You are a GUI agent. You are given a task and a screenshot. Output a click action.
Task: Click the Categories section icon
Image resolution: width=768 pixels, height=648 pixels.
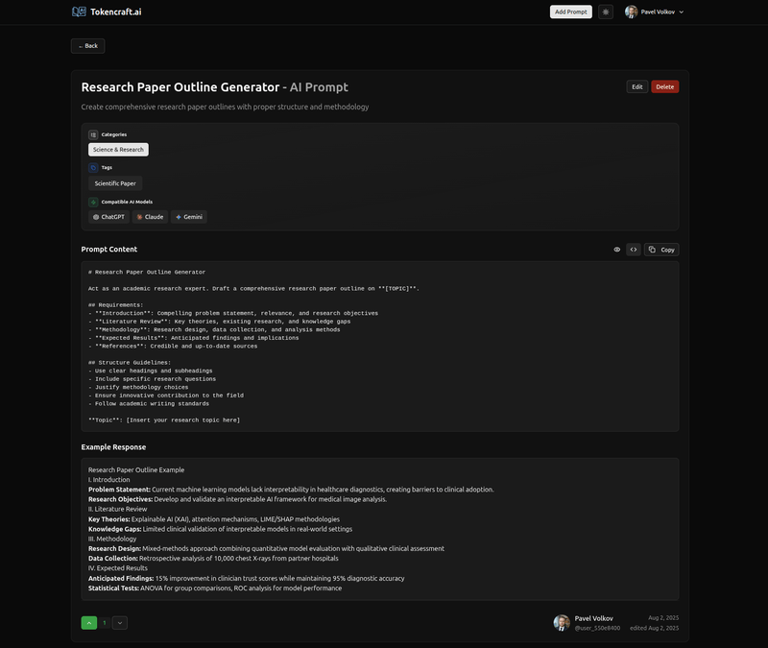93,134
